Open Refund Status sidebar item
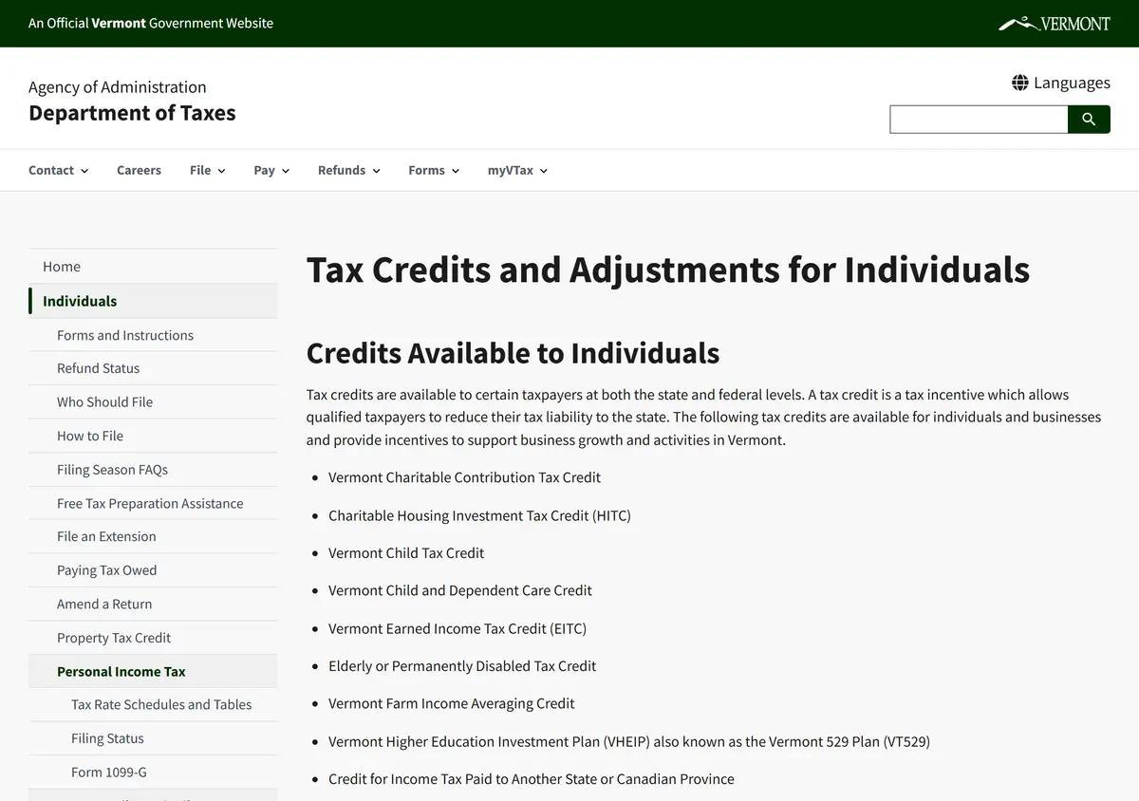1139x801 pixels. click(x=153, y=368)
